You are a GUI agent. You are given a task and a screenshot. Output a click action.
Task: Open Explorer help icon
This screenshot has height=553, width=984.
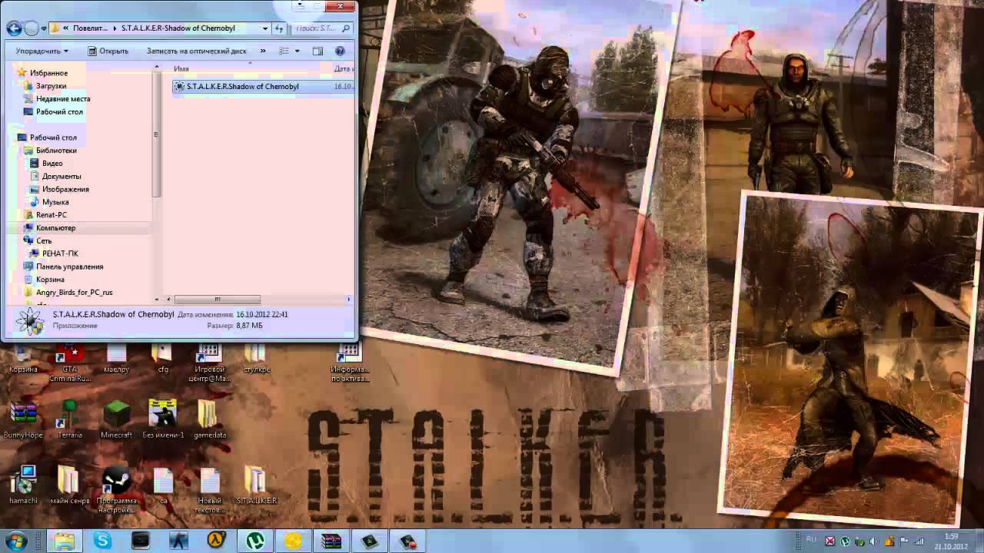point(340,51)
